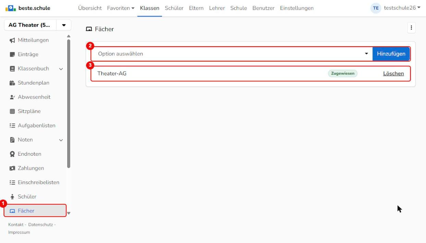Click the Zahlungen money icon
The image size is (426, 243).
[12, 168]
